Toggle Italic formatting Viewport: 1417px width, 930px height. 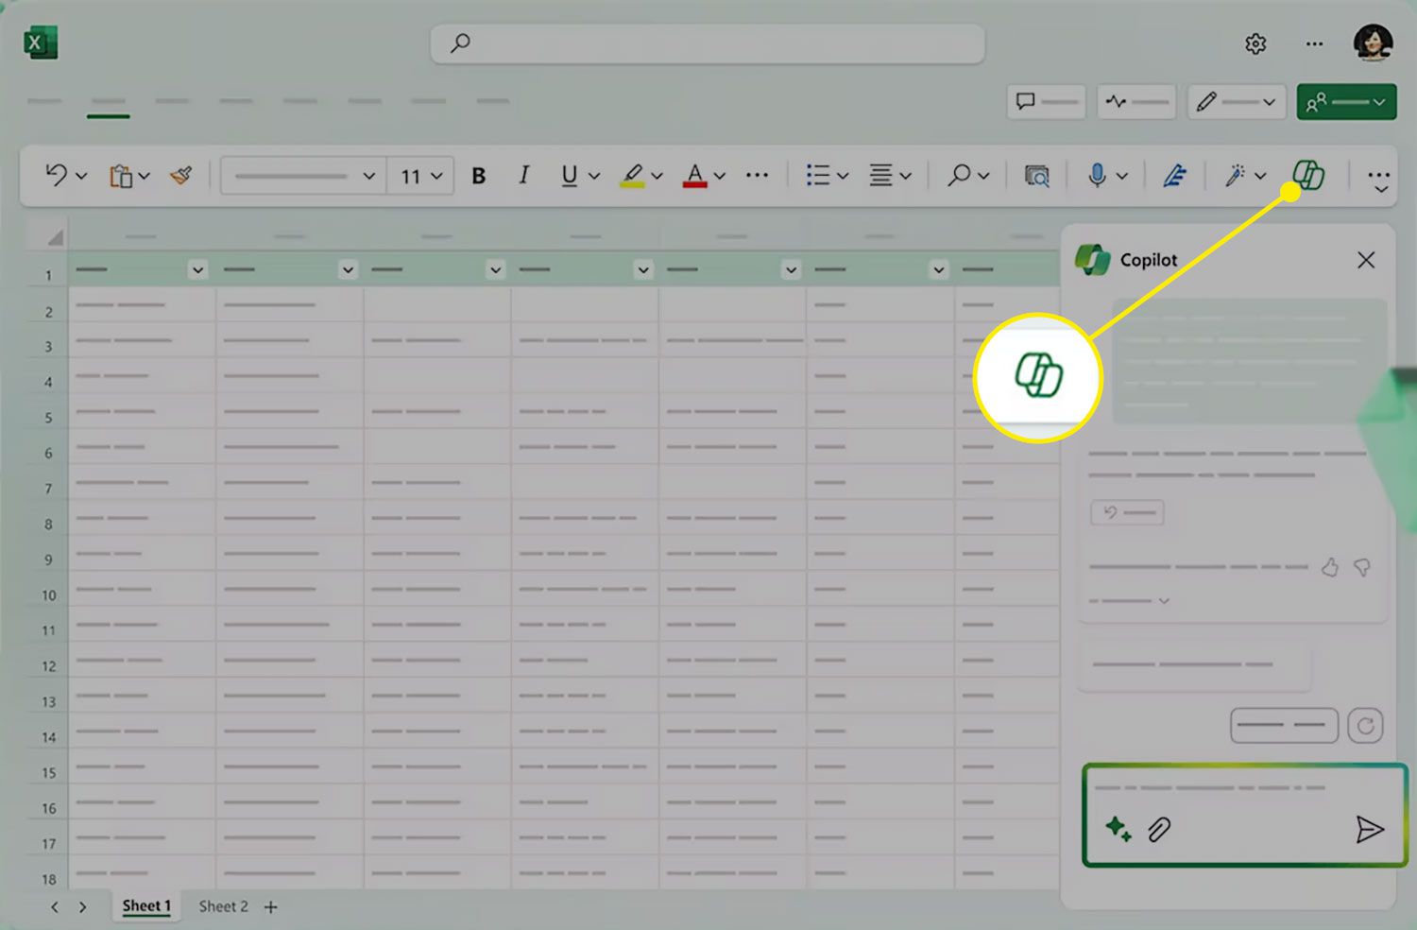[523, 175]
